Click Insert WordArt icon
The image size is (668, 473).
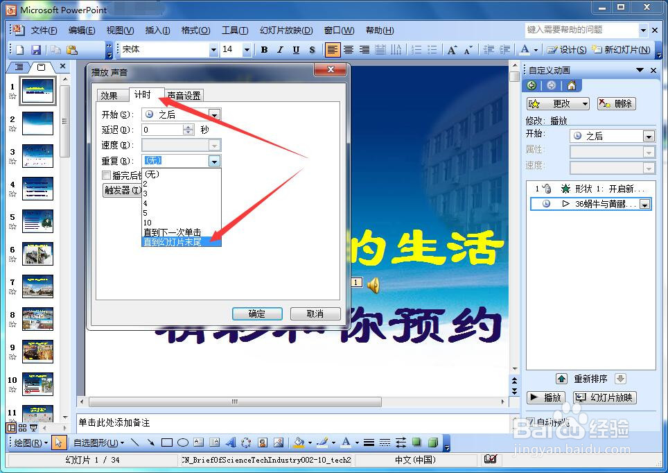pos(231,442)
